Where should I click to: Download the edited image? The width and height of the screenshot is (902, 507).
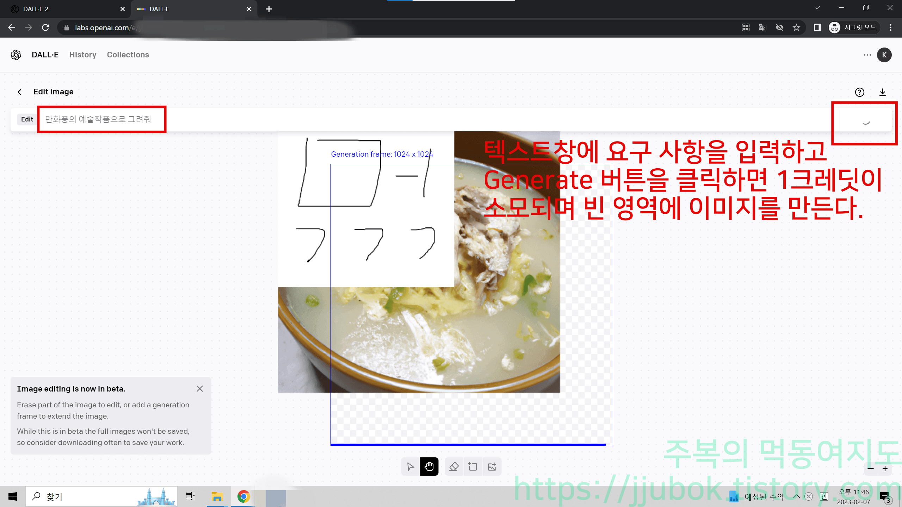pyautogui.click(x=883, y=92)
